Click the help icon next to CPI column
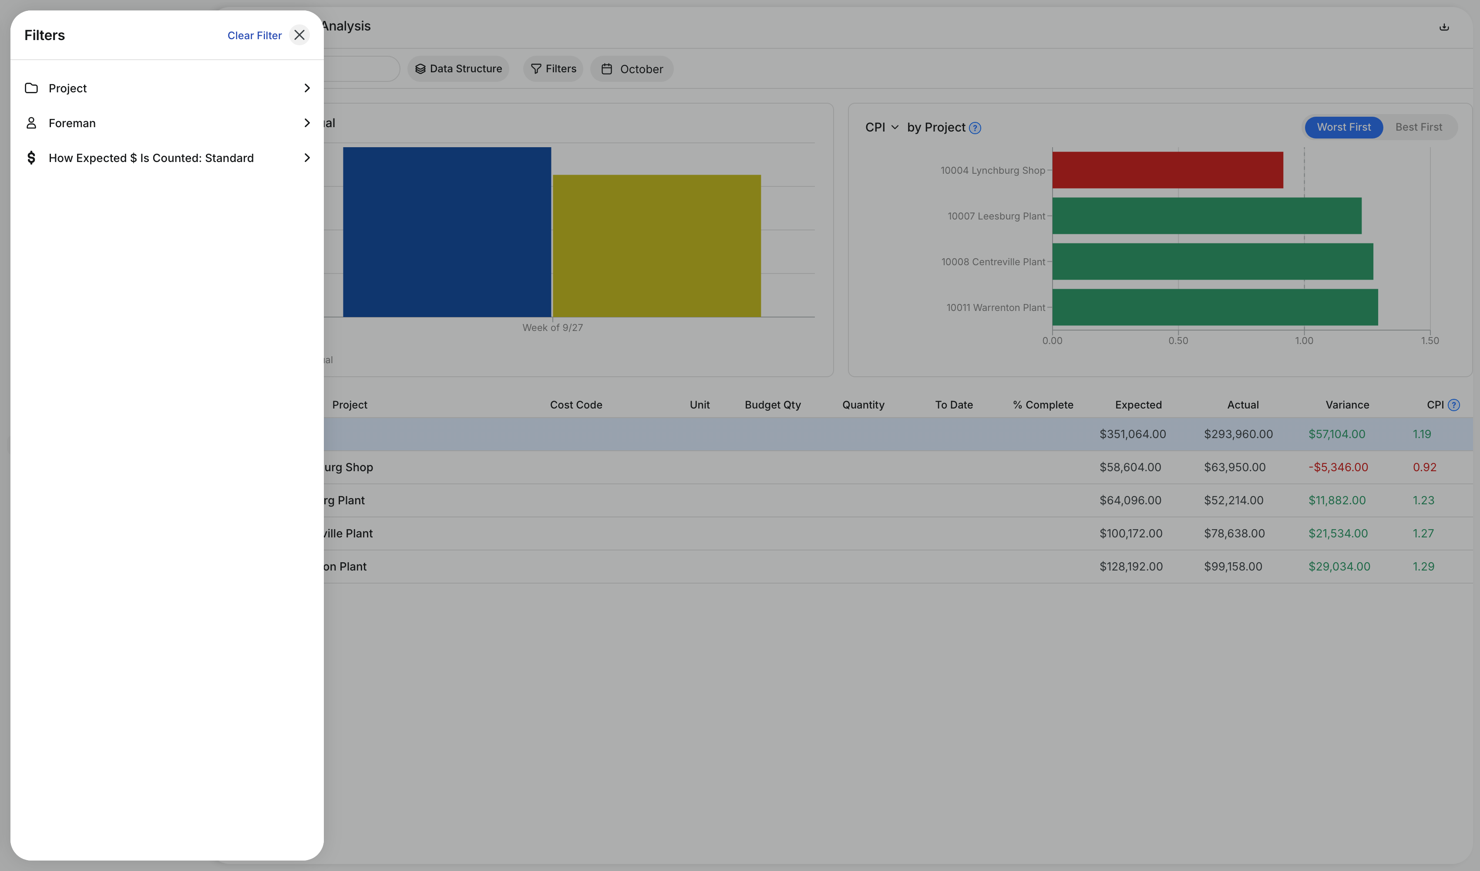 pos(1453,405)
